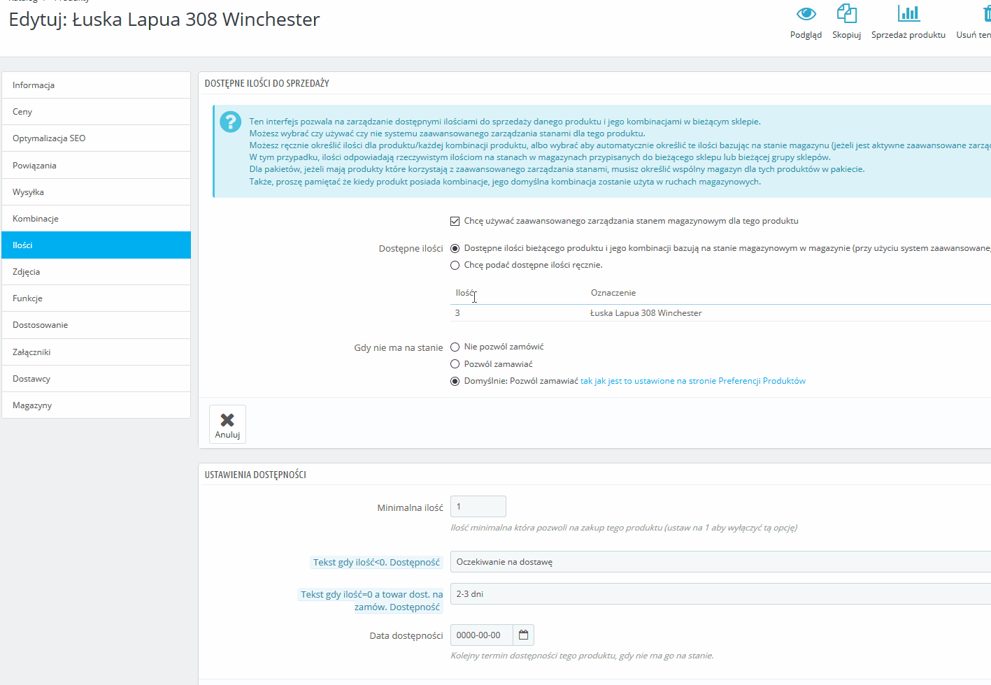
Task: Click the 'Tekst gdy ilość<0. Dostępność' label
Action: (376, 563)
